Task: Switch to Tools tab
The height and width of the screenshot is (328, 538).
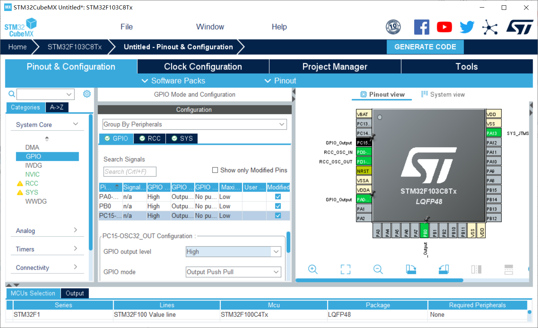Action: click(x=467, y=67)
